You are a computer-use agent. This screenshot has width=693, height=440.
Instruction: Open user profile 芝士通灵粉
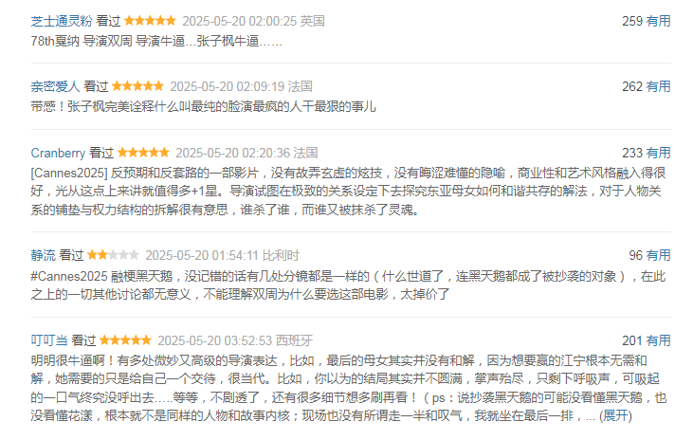tap(62, 21)
